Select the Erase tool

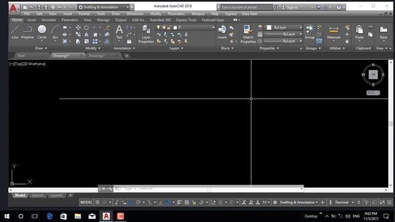107,28
